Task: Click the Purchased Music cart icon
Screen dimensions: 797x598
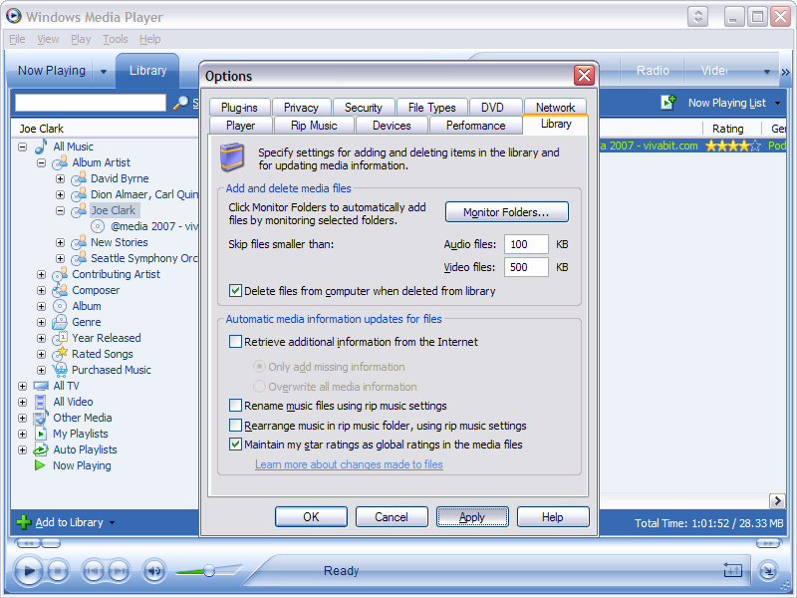Action: [60, 370]
